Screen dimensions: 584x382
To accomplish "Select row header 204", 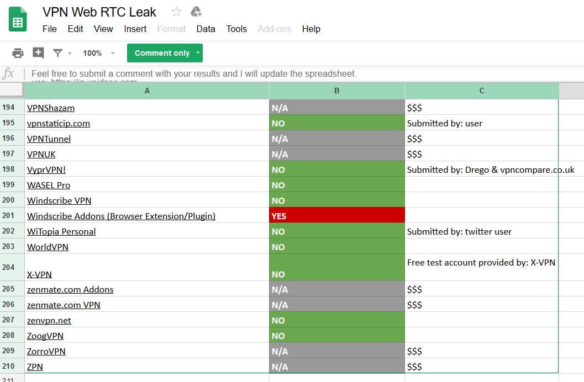I will tap(12, 267).
